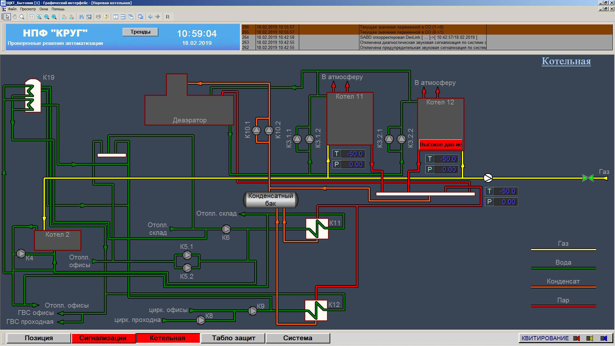Switch to the Котельная tab
Screen dimensions: 615x346
168,338
